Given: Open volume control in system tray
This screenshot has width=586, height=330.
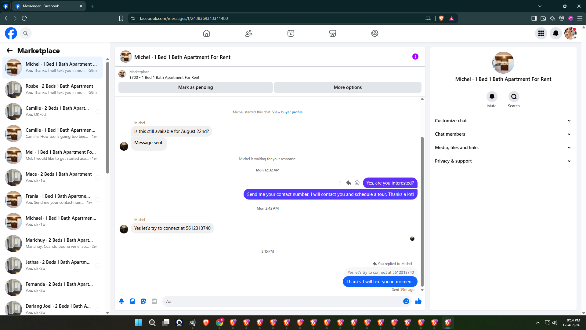Looking at the screenshot, I should click(555, 323).
